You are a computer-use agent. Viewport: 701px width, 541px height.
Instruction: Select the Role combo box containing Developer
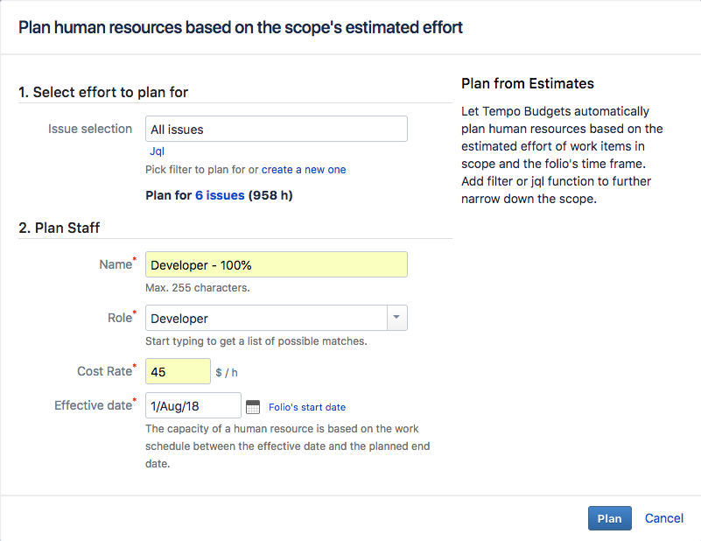click(263, 318)
